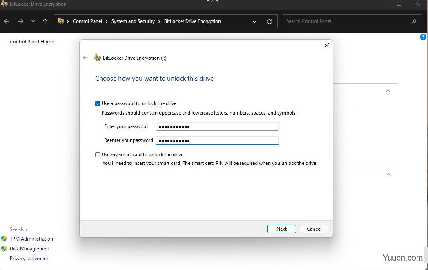Select the BitLocker Drive Encryption breadcrumb
The image size is (428, 270).
(192, 21)
